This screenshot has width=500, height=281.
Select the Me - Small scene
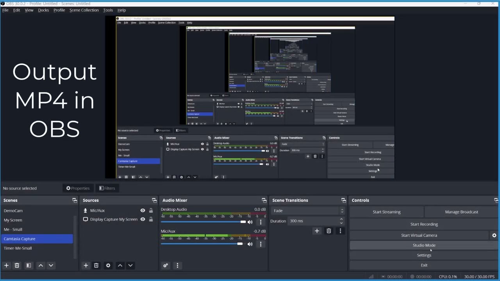(x=37, y=229)
